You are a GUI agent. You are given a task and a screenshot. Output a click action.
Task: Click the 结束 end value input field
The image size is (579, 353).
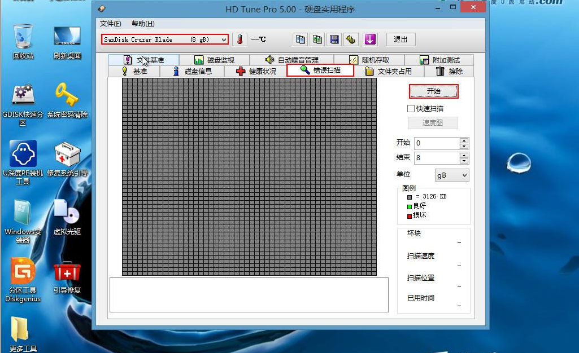437,158
